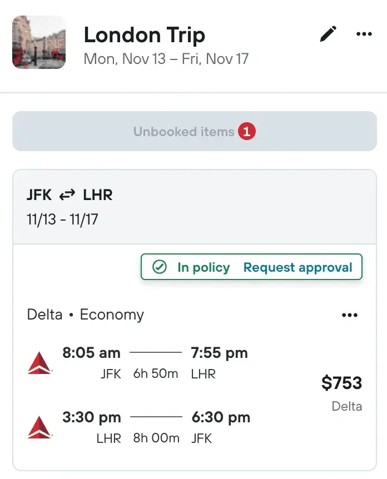Click the Delta • Economy fare label
387x479 pixels.
pyautogui.click(x=85, y=315)
